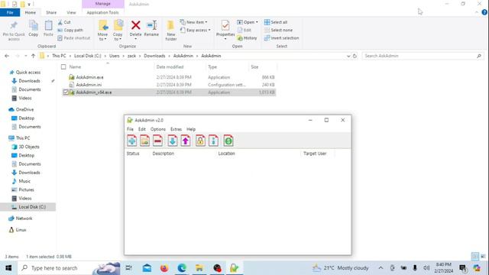Switch to the View ribbon tab
The image size is (489, 275).
click(x=71, y=12)
